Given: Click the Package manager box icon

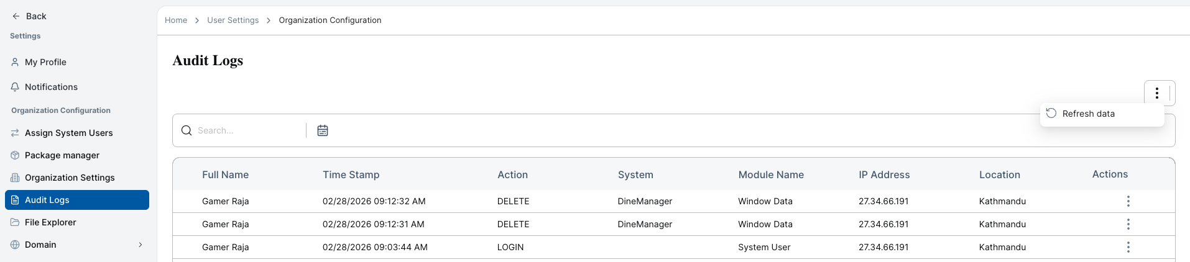Looking at the screenshot, I should coord(15,155).
